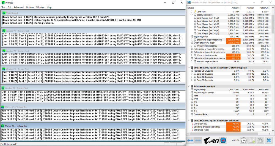Click the collapse arrows icon in HWiNFO toolbar

tap(198, 140)
